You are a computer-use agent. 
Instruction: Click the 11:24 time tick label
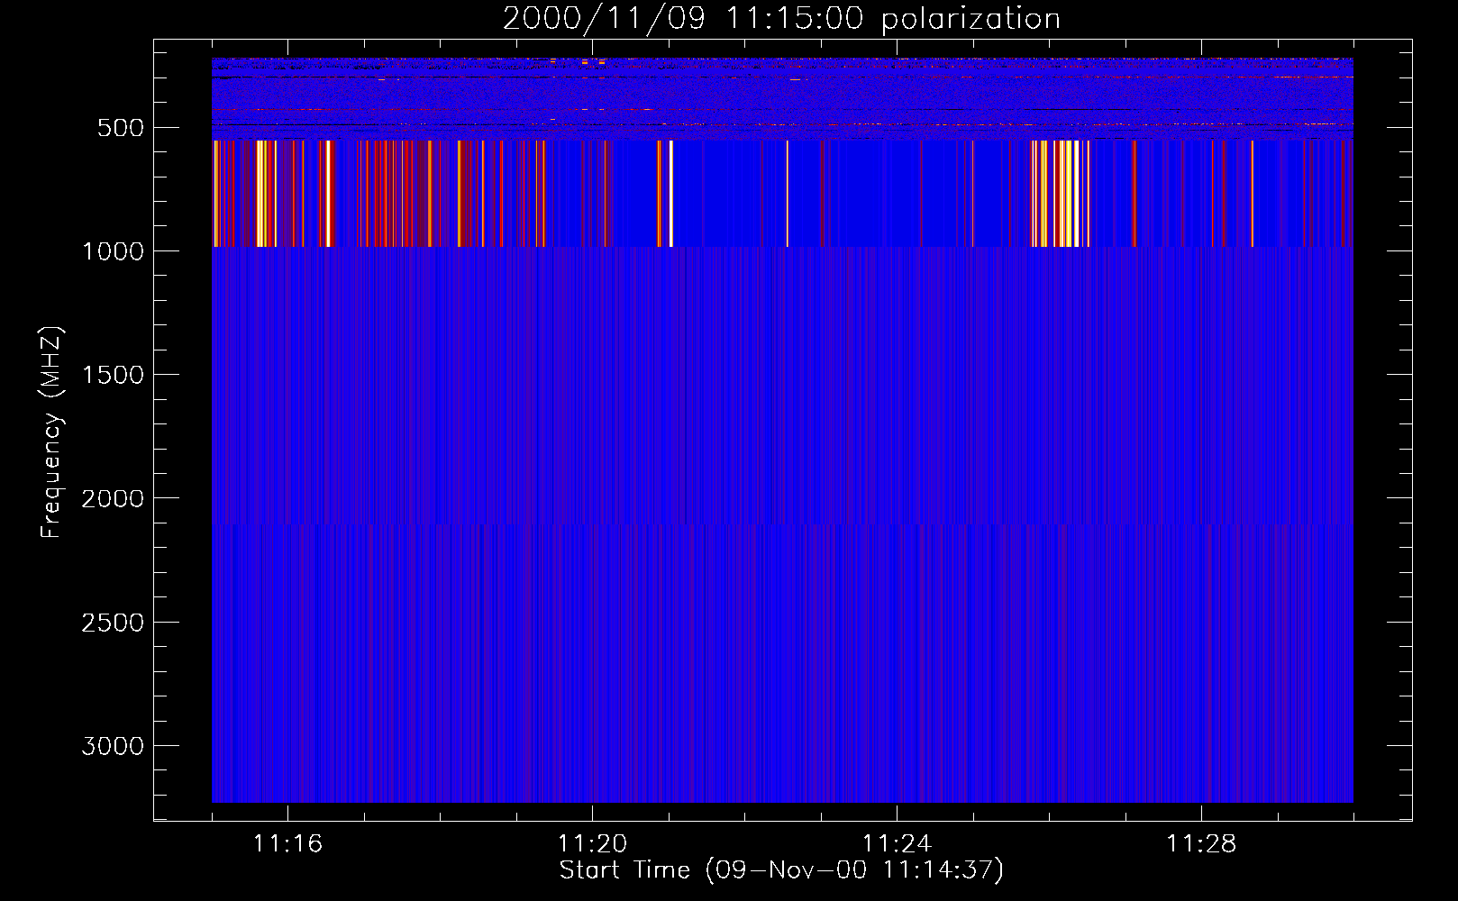(897, 844)
